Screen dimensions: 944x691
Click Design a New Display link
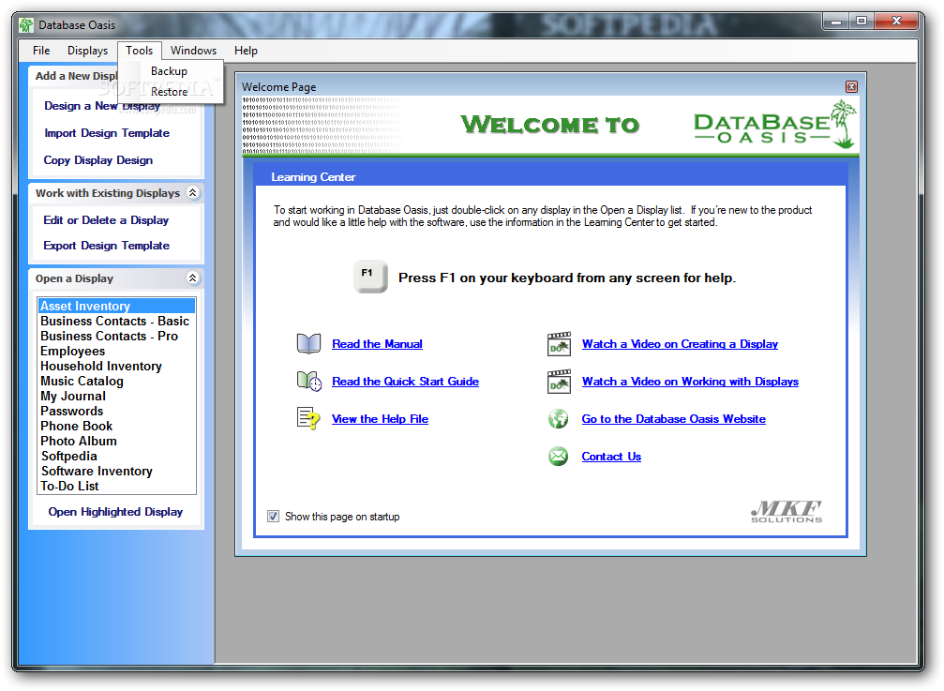pyautogui.click(x=102, y=106)
